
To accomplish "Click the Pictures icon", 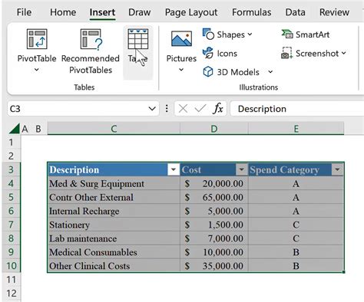I will tap(181, 39).
